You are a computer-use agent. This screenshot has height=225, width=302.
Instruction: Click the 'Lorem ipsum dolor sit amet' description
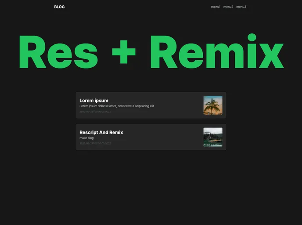(x=116, y=106)
